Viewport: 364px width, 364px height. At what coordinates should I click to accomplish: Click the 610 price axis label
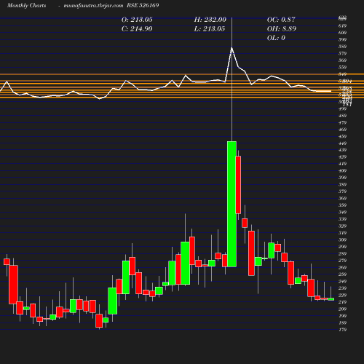342,25
